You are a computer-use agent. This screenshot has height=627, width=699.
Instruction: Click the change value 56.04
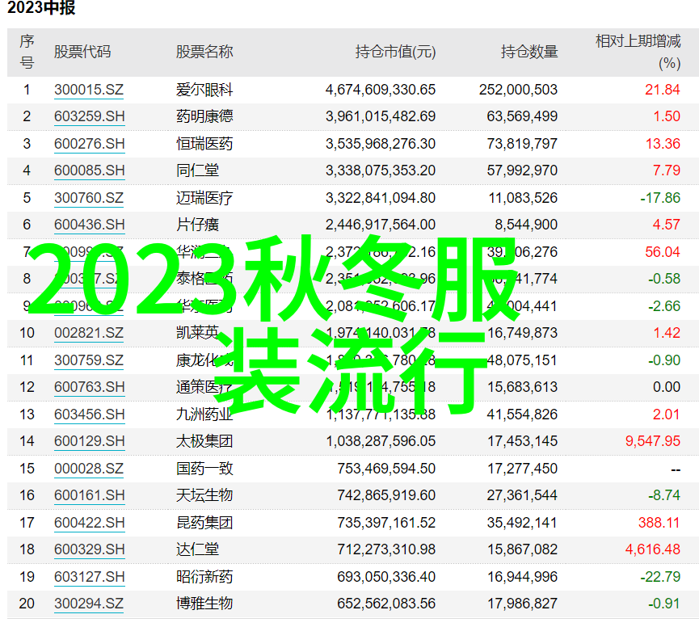[x=663, y=252]
